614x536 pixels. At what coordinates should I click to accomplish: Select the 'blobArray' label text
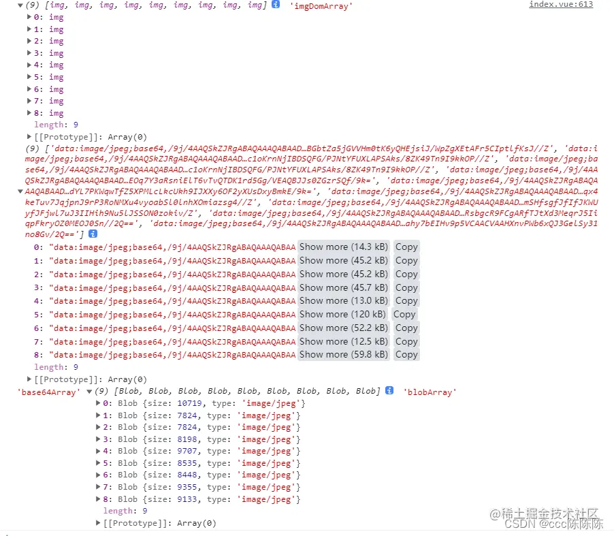click(x=430, y=392)
